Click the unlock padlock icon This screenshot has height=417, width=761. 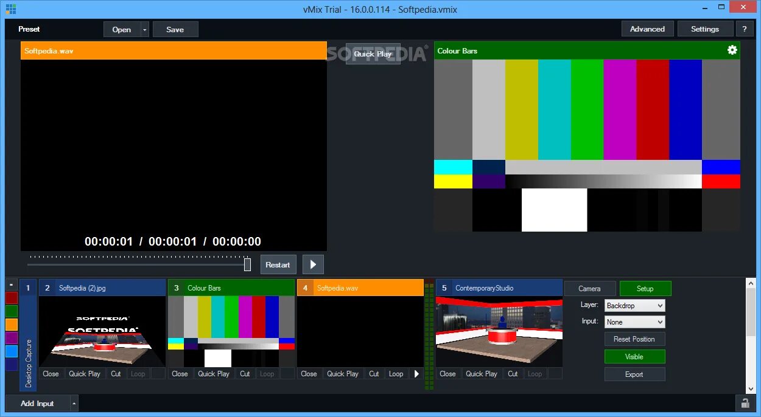(745, 403)
